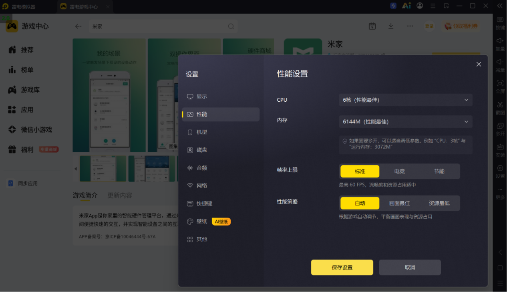Click the AI壁纸 badge
The height and width of the screenshot is (292, 507).
click(221, 222)
